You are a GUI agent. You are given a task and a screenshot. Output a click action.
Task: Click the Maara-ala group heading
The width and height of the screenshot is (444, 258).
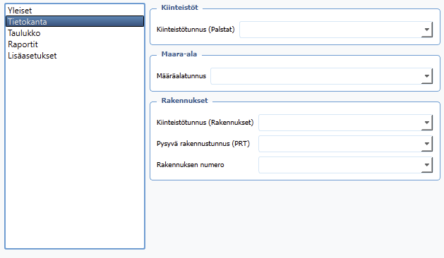click(x=179, y=54)
